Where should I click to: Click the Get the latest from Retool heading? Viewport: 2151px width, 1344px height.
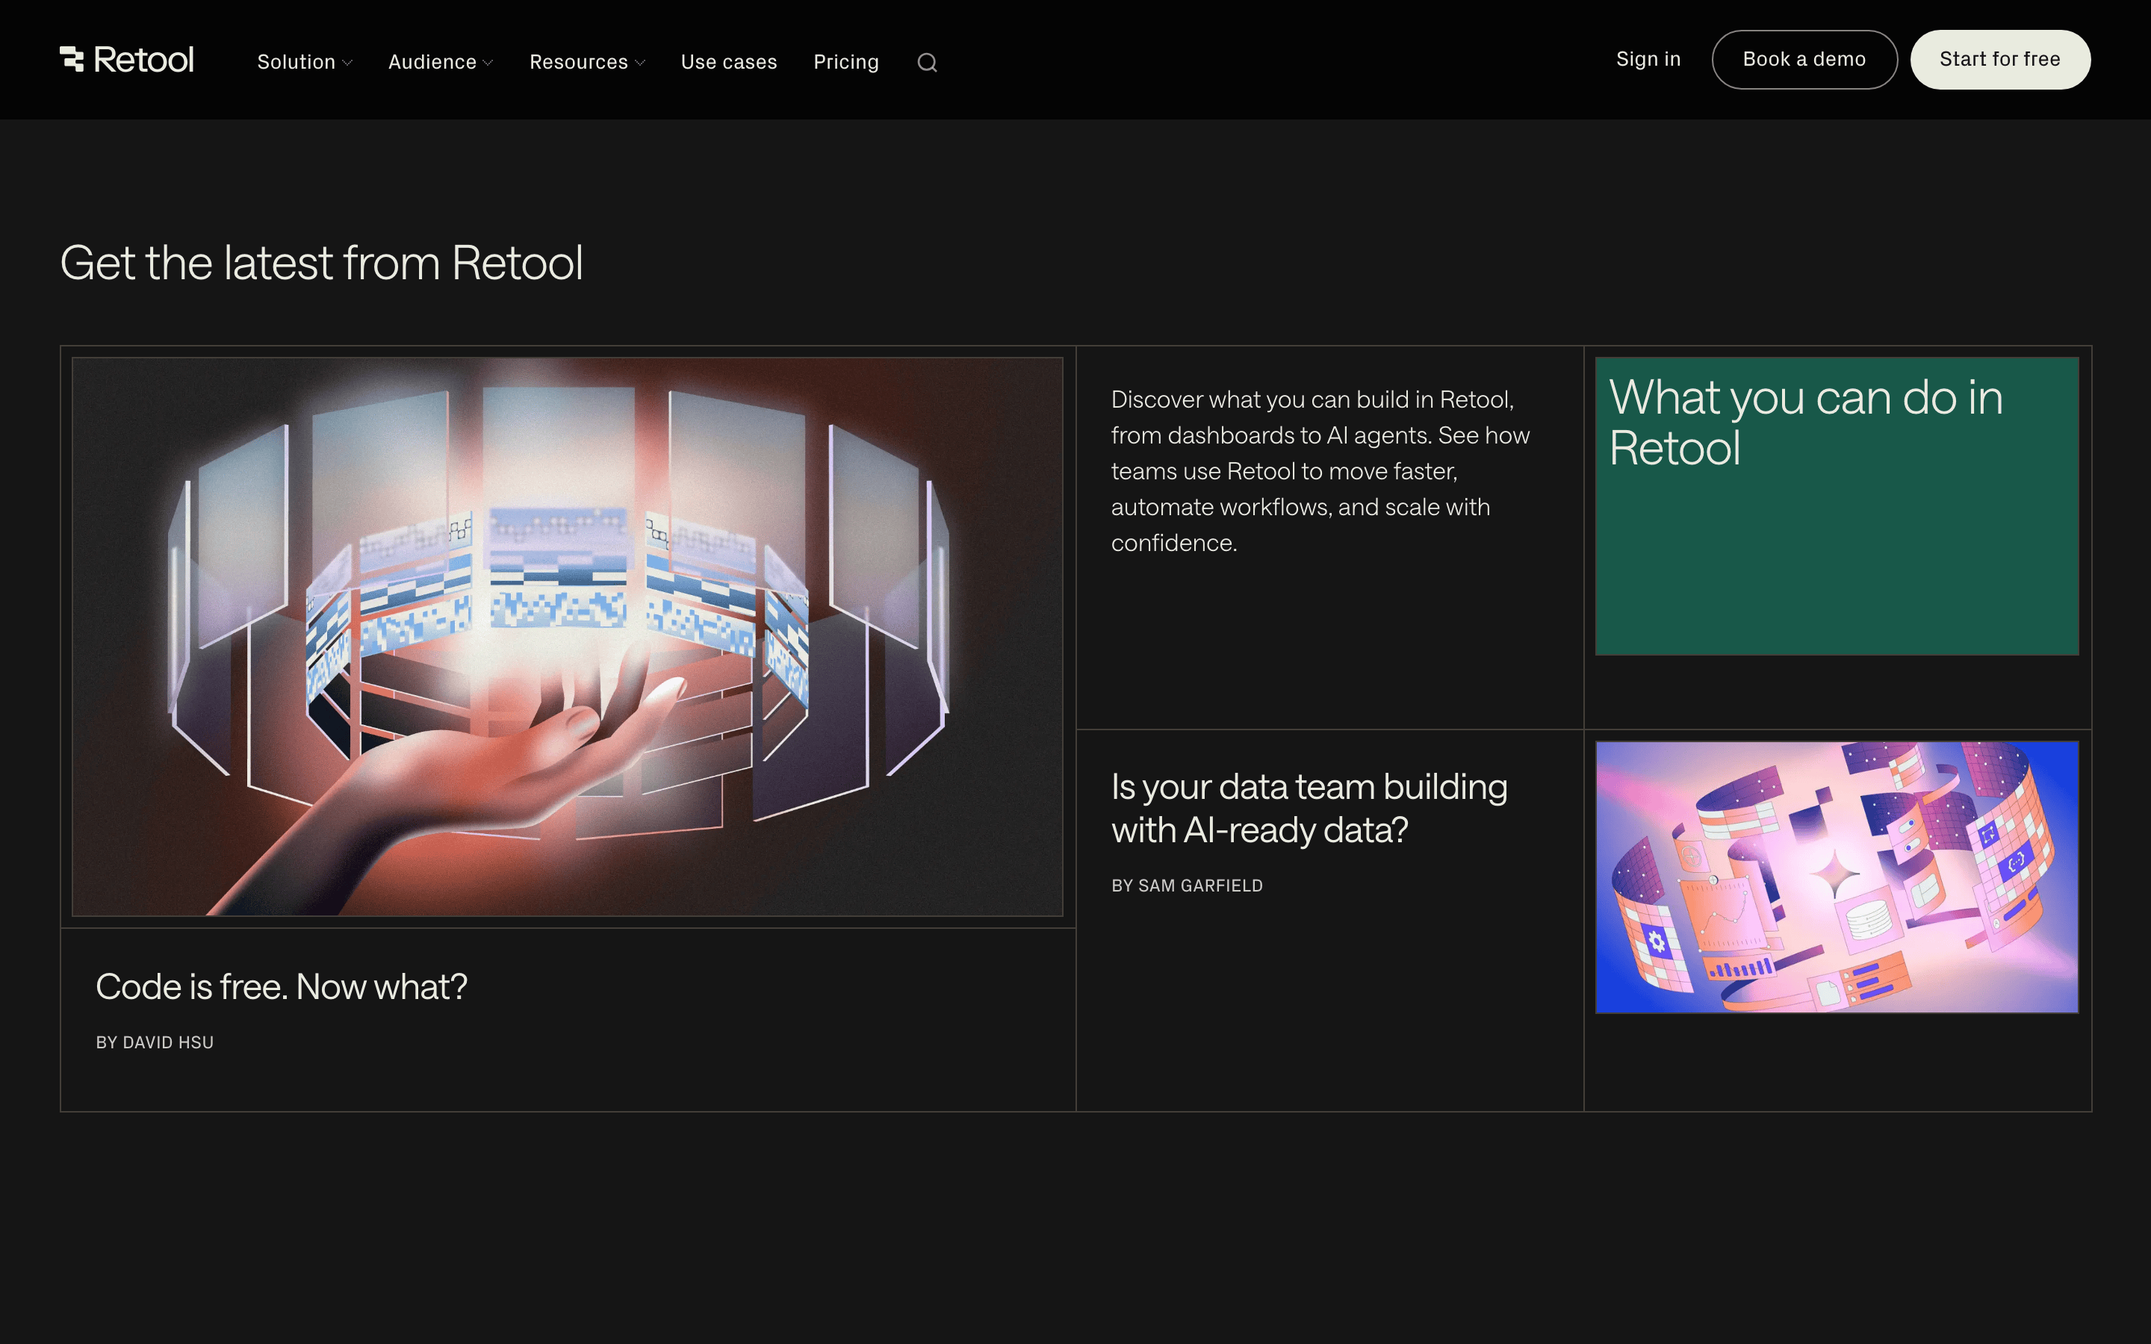(x=321, y=263)
